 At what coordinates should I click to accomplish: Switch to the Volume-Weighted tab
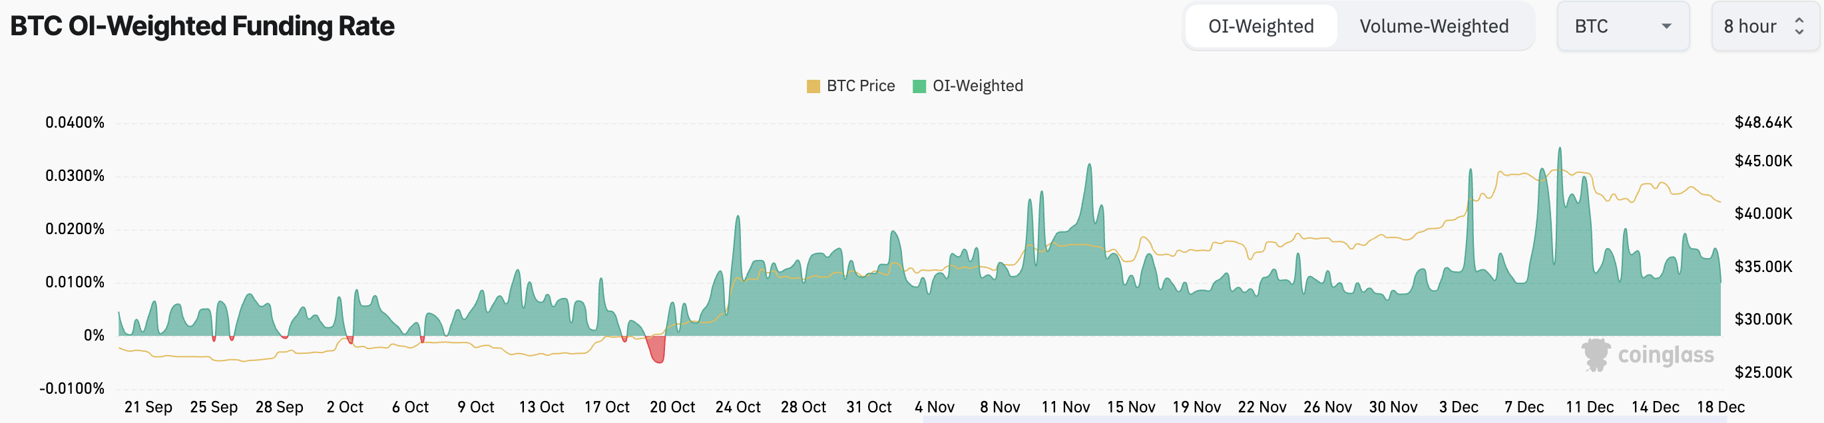(1433, 26)
